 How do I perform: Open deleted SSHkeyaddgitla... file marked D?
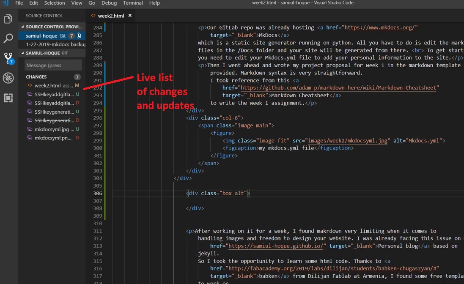pos(52,103)
